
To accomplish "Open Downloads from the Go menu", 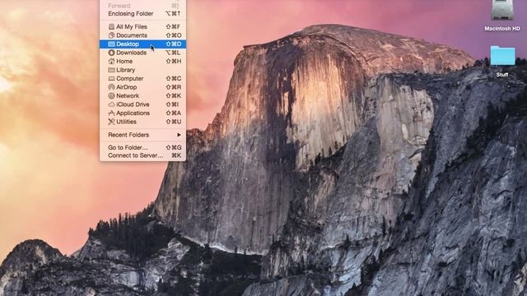I will [142, 53].
